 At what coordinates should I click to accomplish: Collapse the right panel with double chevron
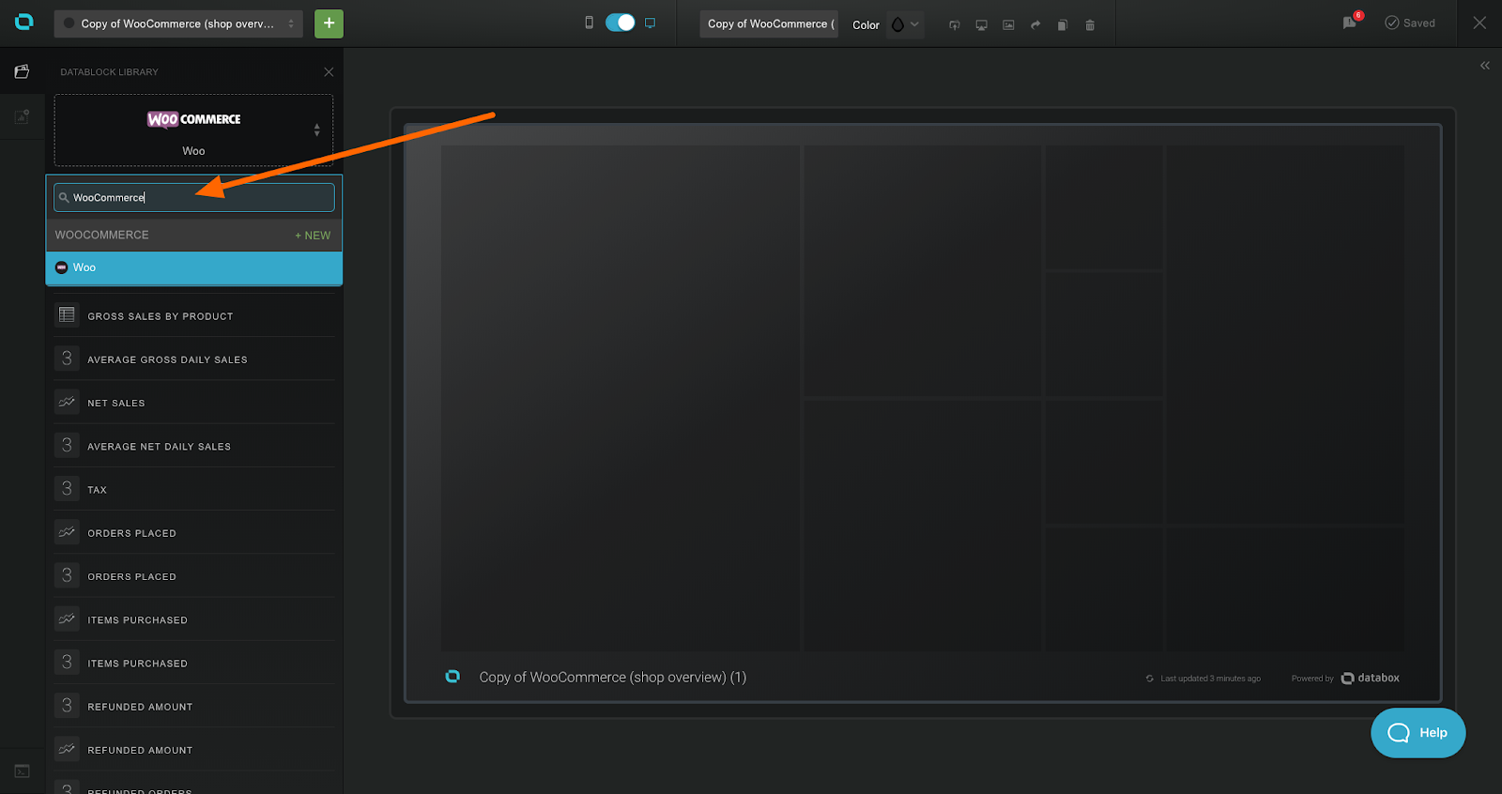tap(1485, 66)
